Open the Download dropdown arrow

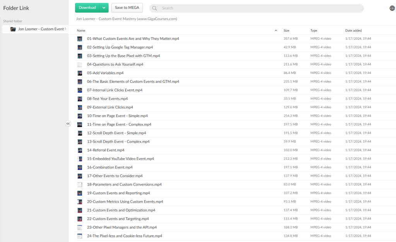104,8
